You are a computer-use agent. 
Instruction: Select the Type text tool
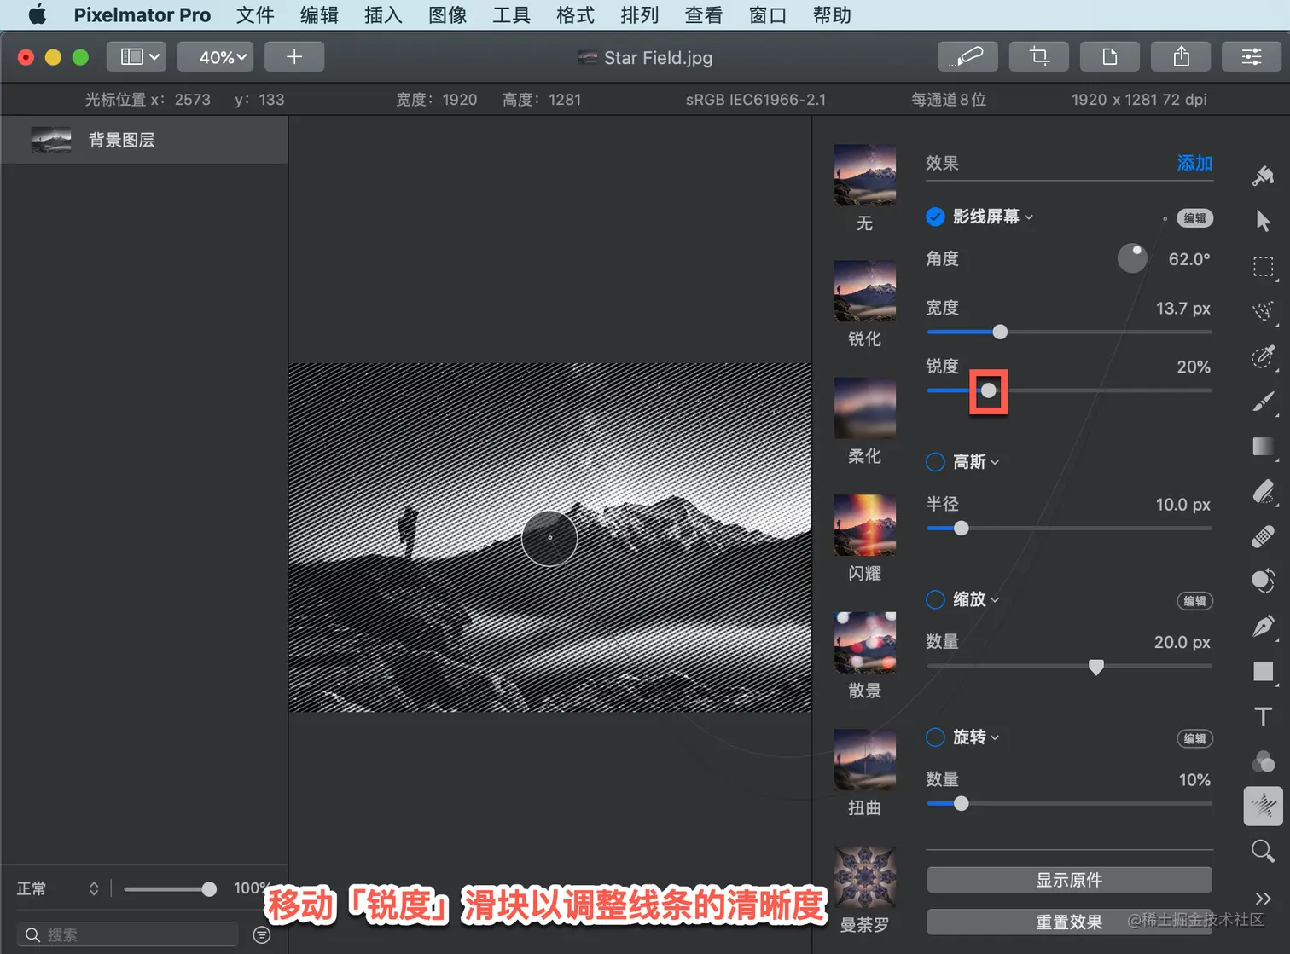pyautogui.click(x=1264, y=717)
